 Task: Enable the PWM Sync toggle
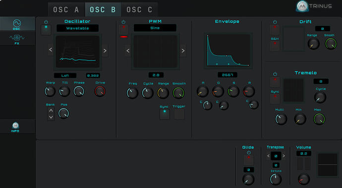coord(165,114)
